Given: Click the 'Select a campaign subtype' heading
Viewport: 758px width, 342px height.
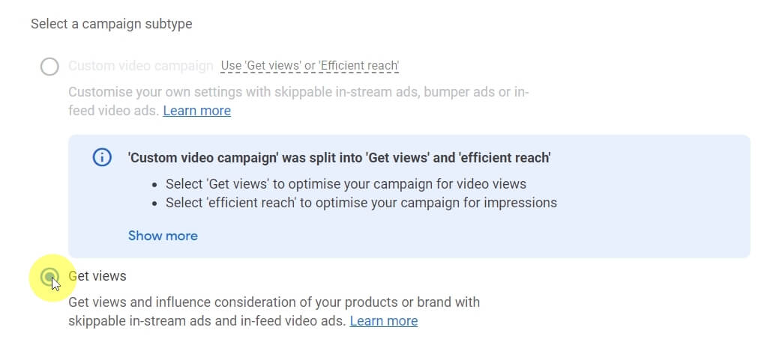Looking at the screenshot, I should [112, 24].
